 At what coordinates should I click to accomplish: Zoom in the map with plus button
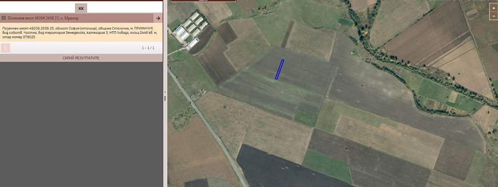point(494,8)
